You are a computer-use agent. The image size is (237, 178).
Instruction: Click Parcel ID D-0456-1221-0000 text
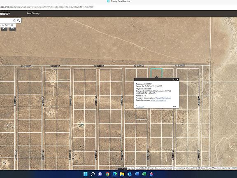tap(149, 86)
